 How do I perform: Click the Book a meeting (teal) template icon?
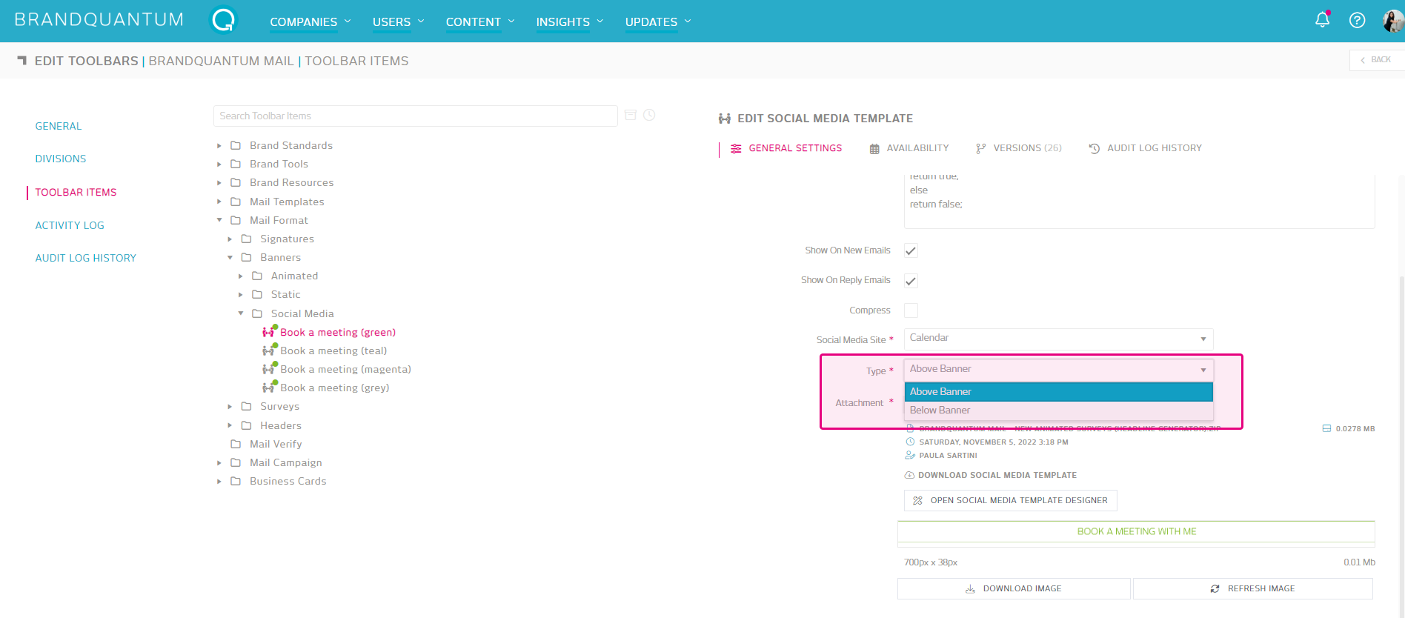pos(270,350)
